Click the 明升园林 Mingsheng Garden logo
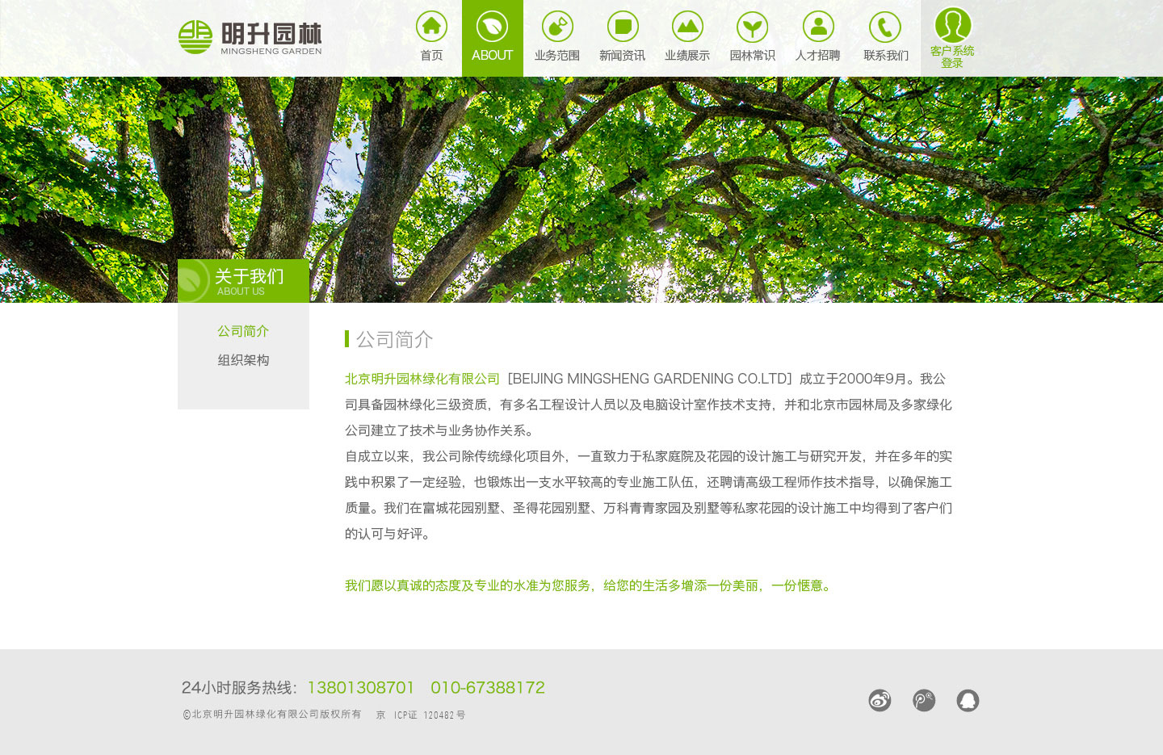 (250, 38)
